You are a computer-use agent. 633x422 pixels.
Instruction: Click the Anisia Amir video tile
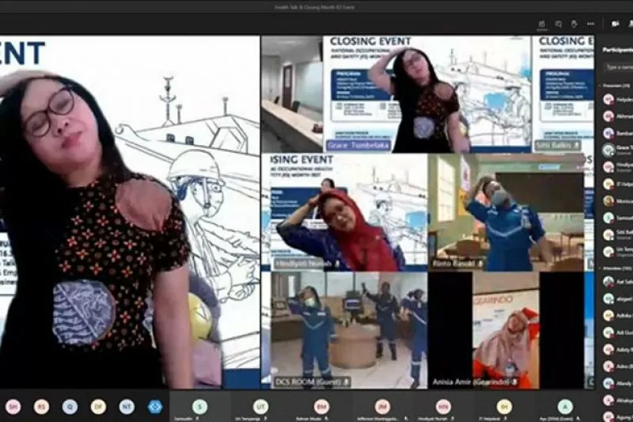(x=506, y=329)
